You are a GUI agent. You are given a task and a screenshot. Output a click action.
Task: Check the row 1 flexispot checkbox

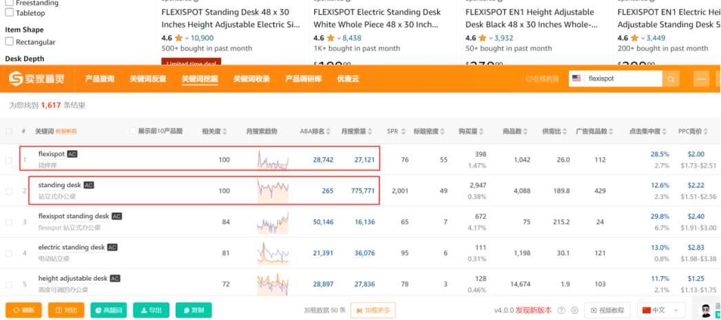[9, 160]
